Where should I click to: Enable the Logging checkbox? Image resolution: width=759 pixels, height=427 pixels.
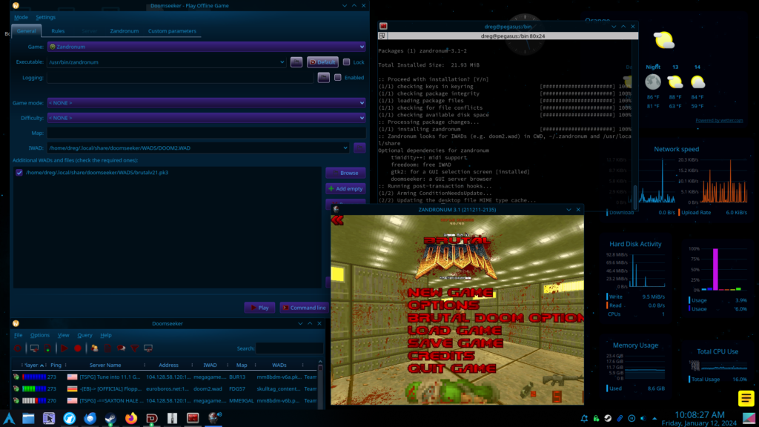coord(338,77)
